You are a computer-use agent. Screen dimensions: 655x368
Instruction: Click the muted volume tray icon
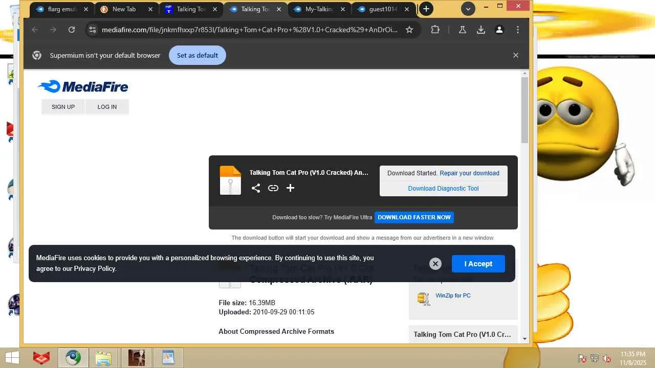click(607, 358)
